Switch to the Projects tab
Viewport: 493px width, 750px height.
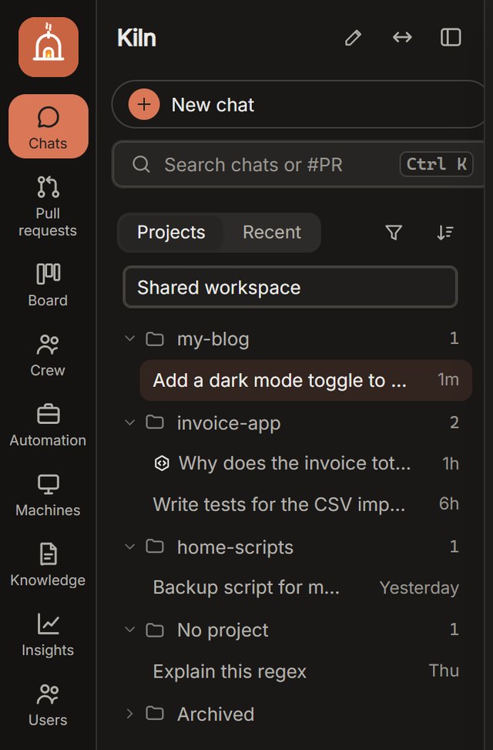(171, 233)
